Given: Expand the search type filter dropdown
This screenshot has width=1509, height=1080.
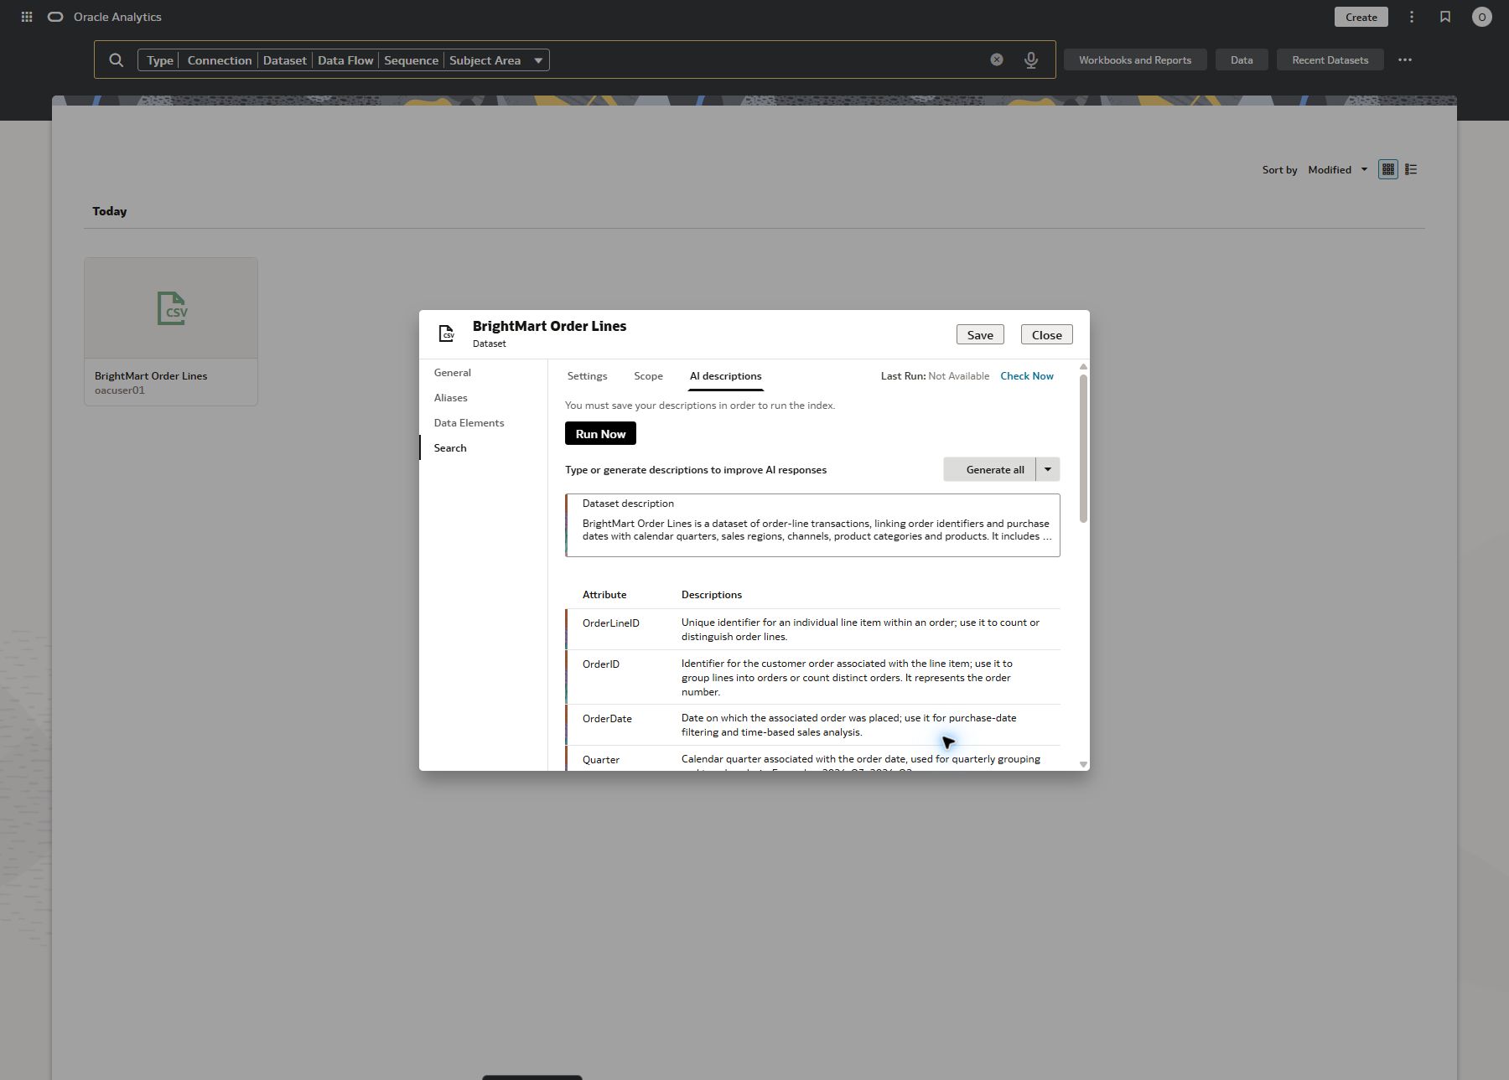Looking at the screenshot, I should coord(538,60).
